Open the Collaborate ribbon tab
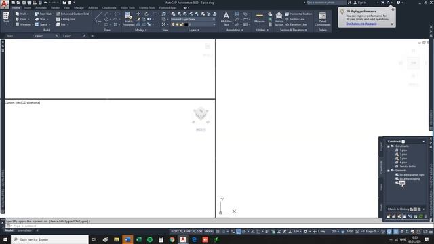 tap(109, 8)
